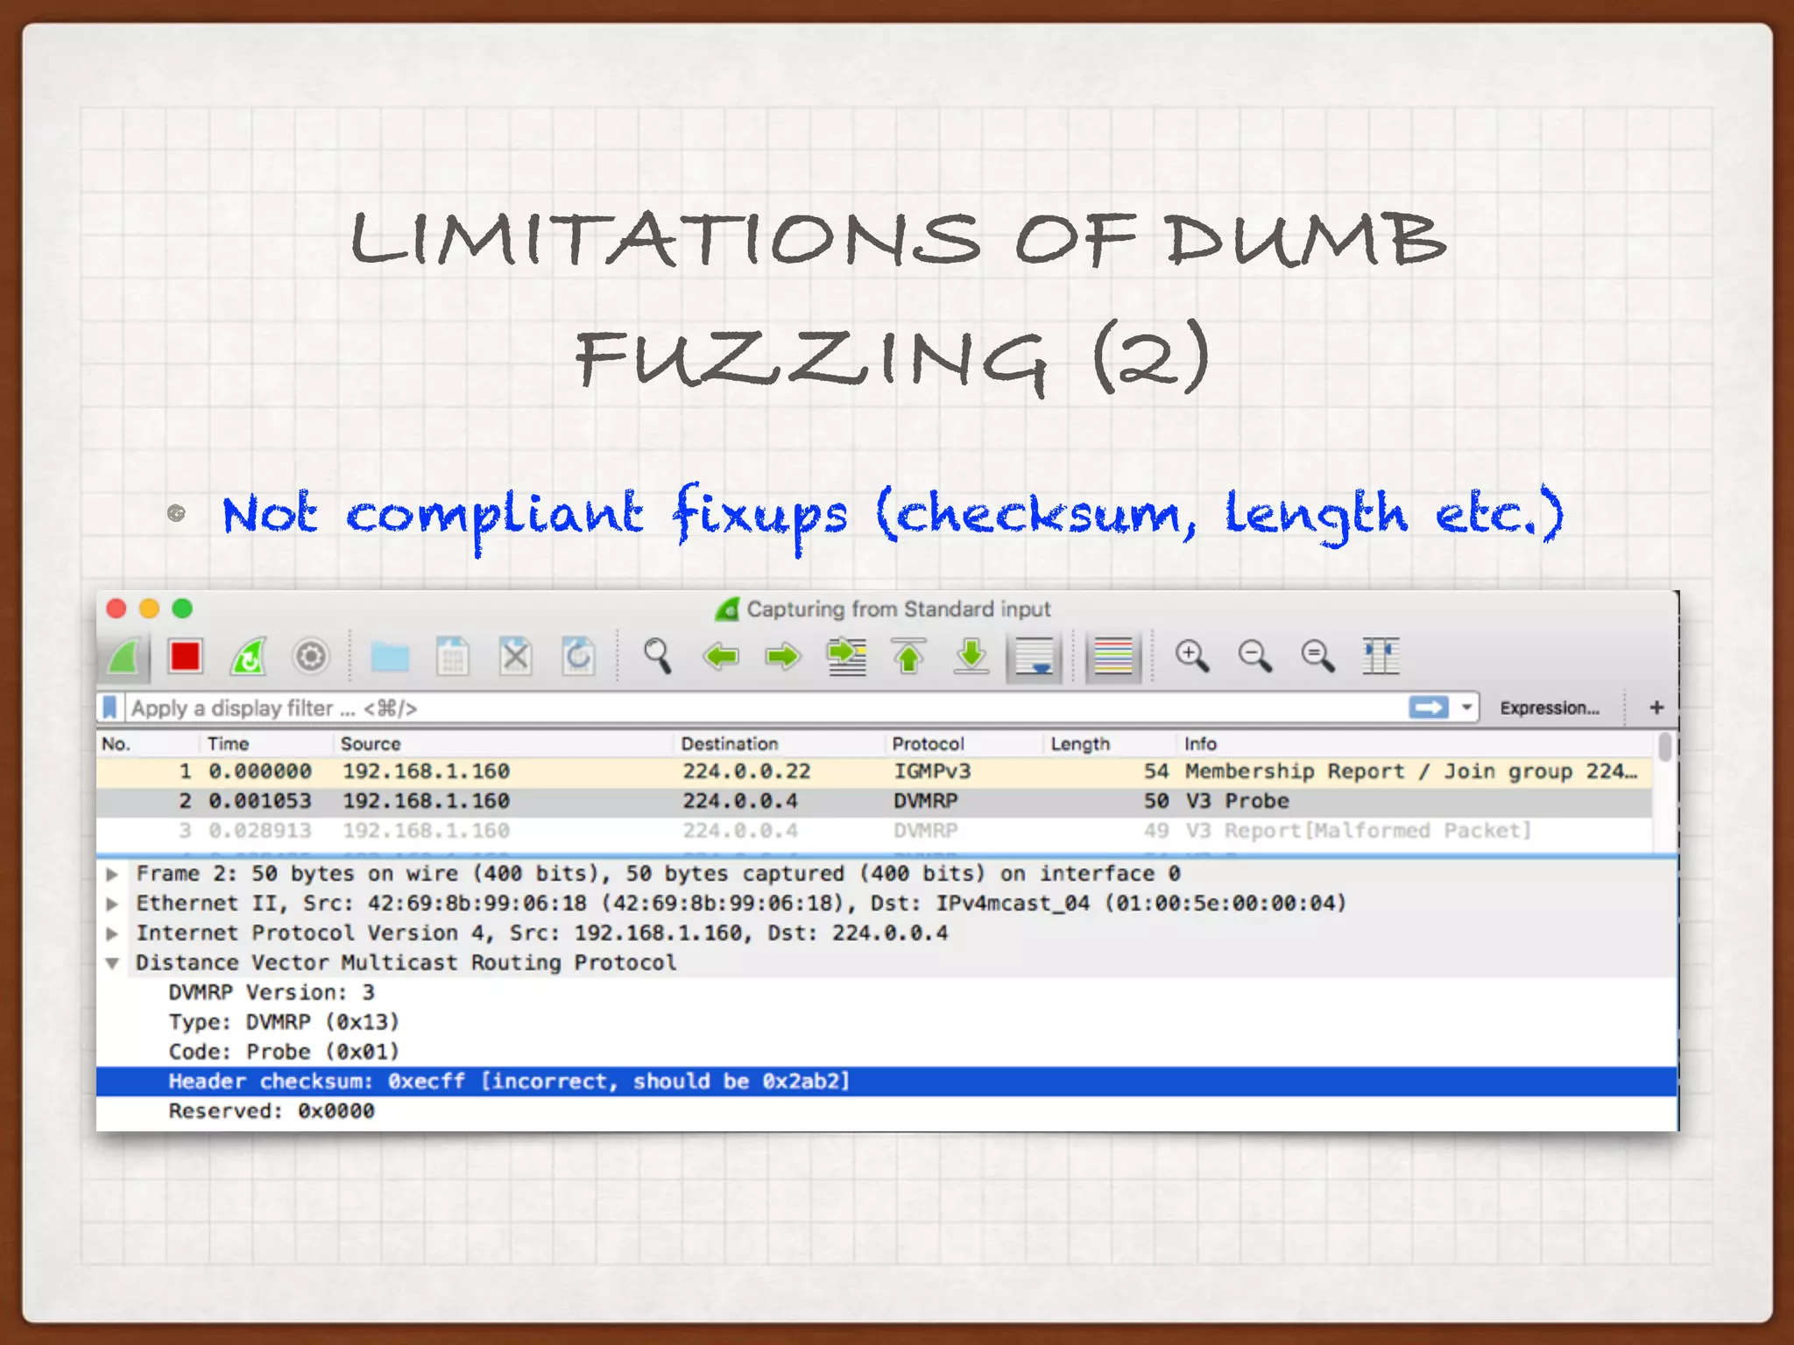Jump to the first packet icon

[908, 656]
